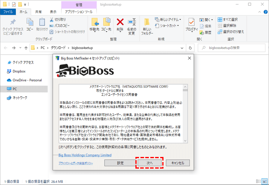Click the ダウンロード breadcrumb in address bar
269x185 pixels.
[58, 48]
